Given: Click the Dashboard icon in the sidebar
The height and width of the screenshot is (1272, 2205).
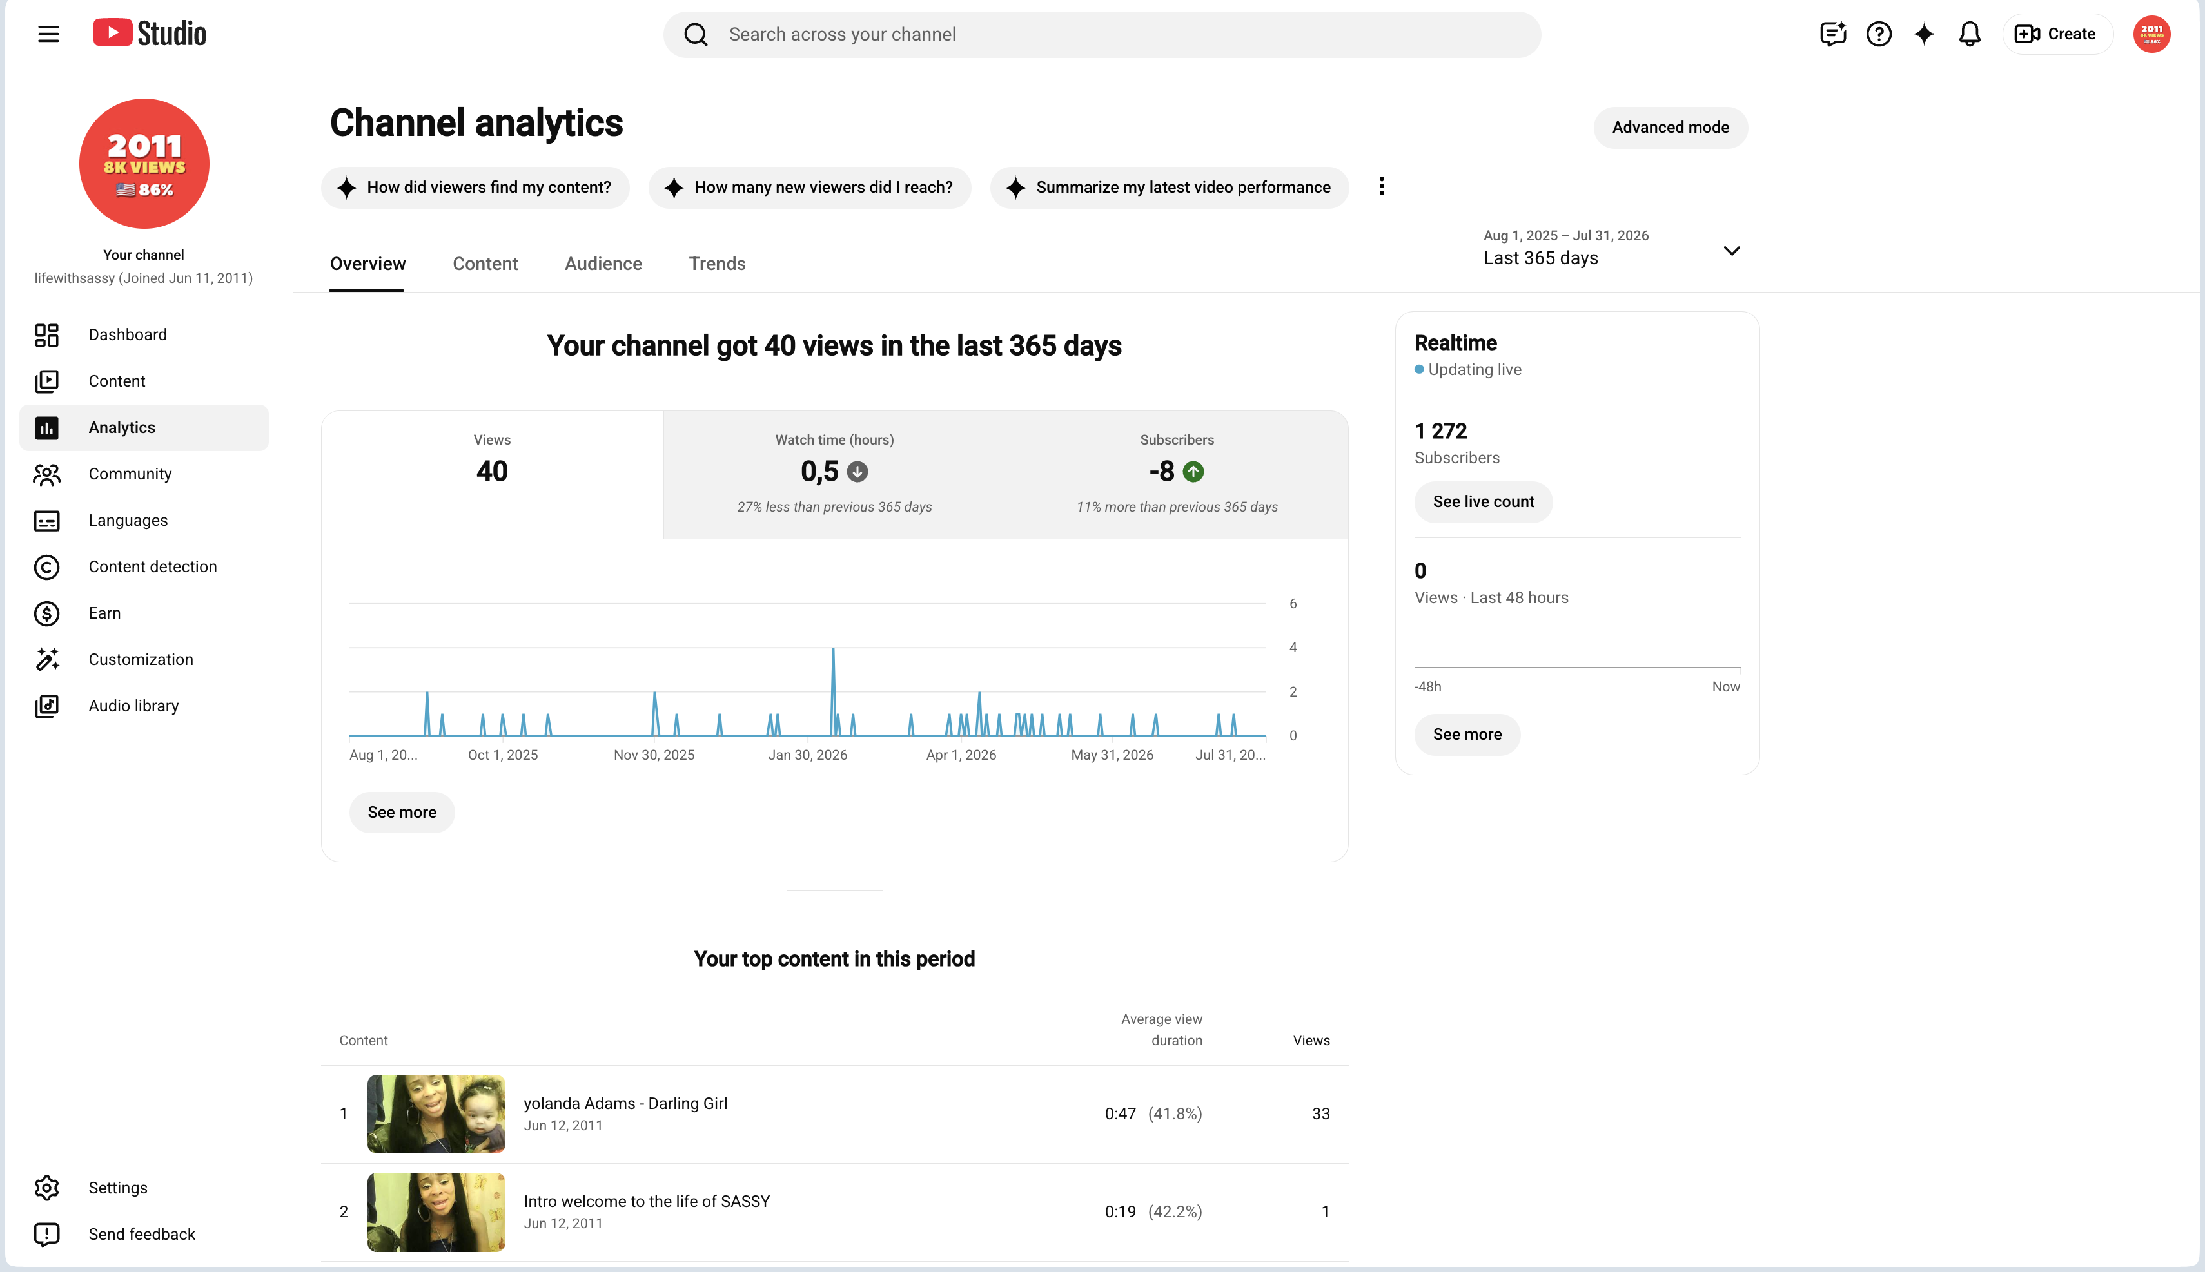Looking at the screenshot, I should 46,334.
